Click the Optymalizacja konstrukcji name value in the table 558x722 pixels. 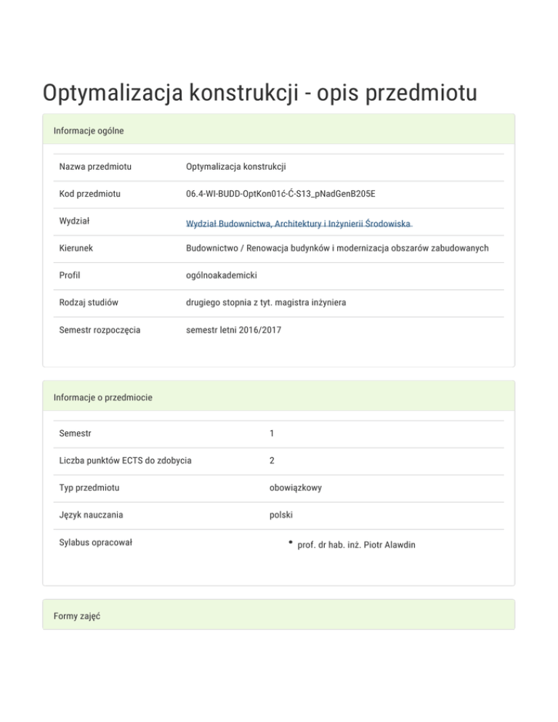tap(236, 167)
